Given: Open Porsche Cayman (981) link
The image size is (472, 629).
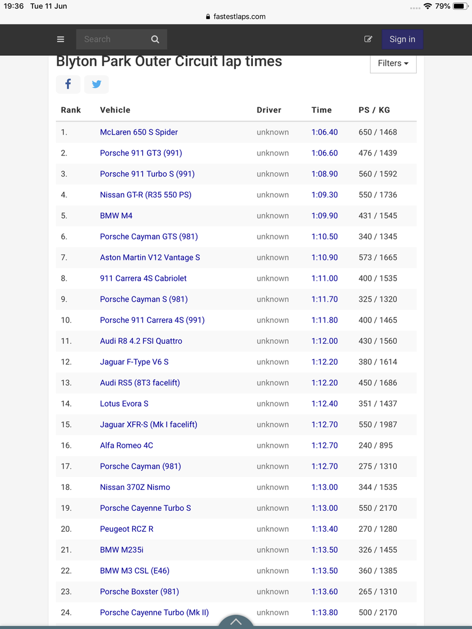Looking at the screenshot, I should tap(140, 466).
